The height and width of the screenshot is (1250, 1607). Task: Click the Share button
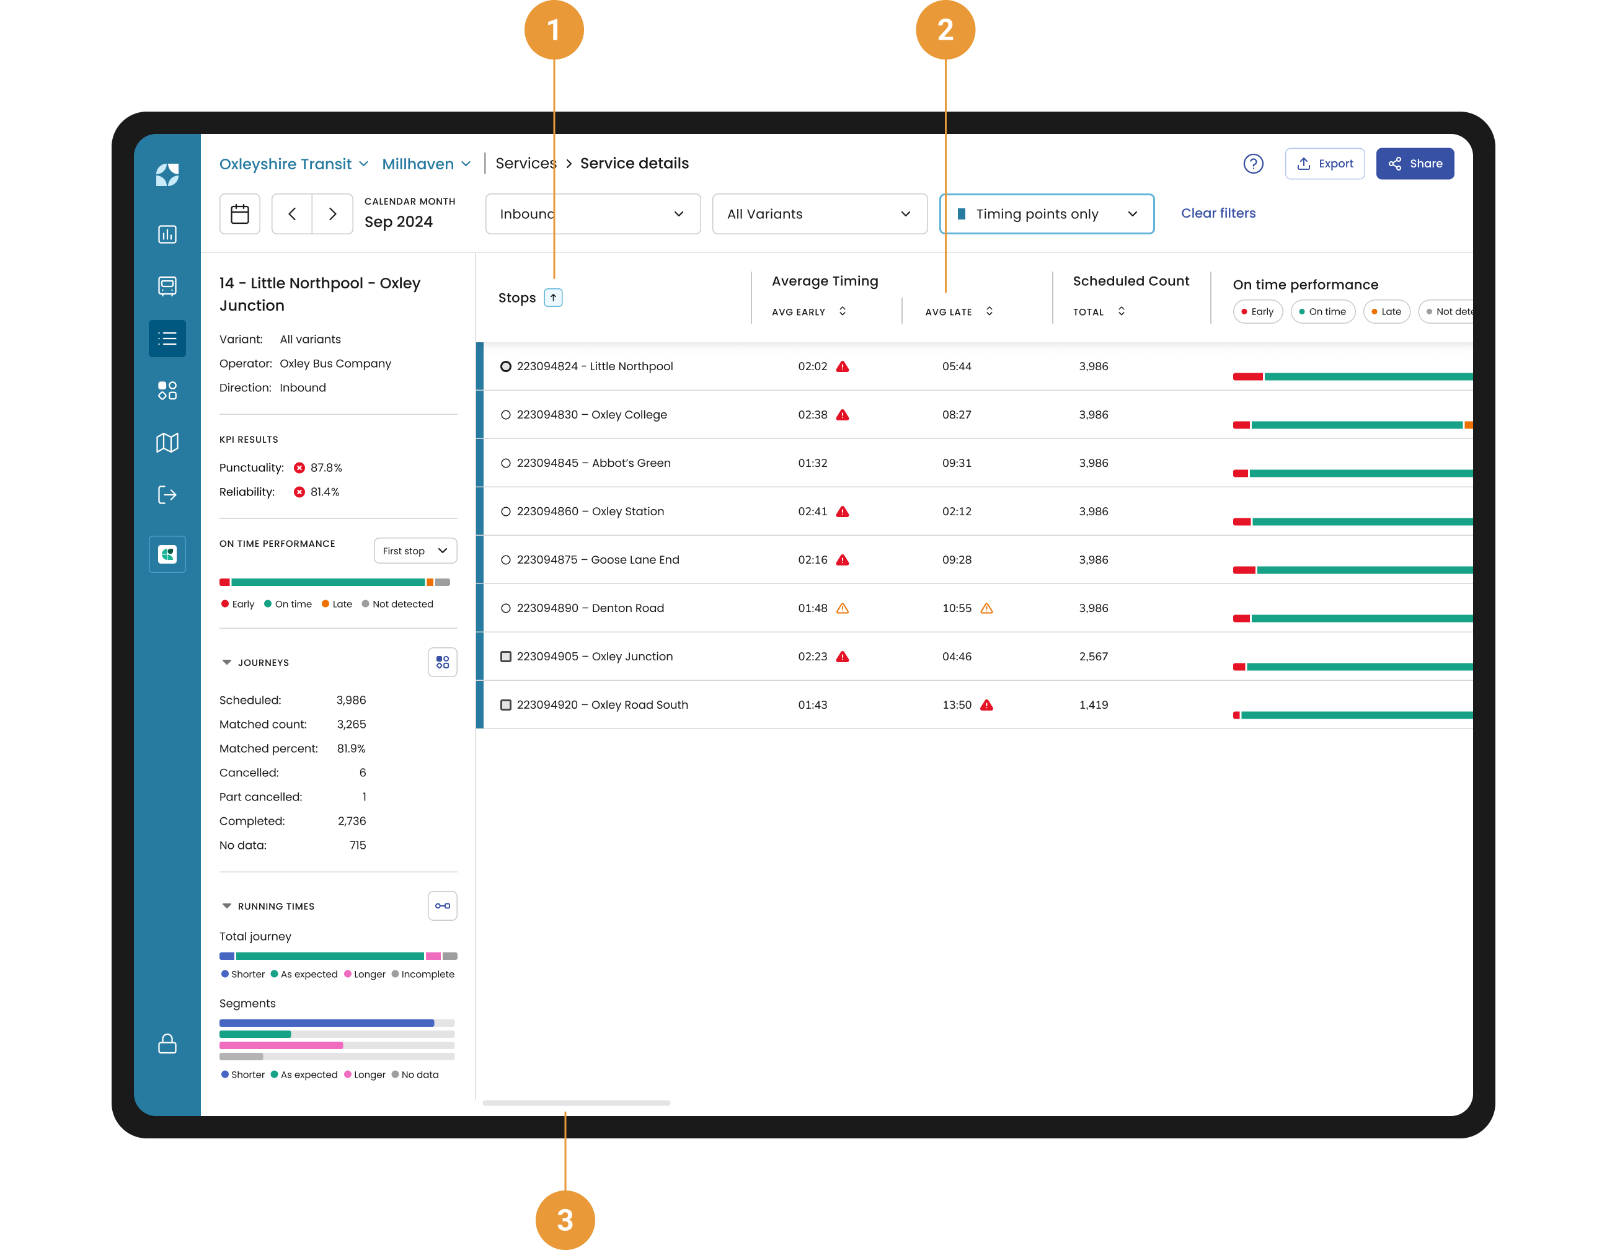coord(1414,163)
